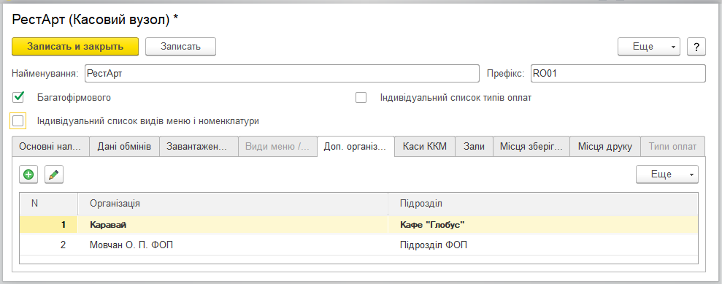Sort by the N column header
The image size is (722, 284).
48,204
